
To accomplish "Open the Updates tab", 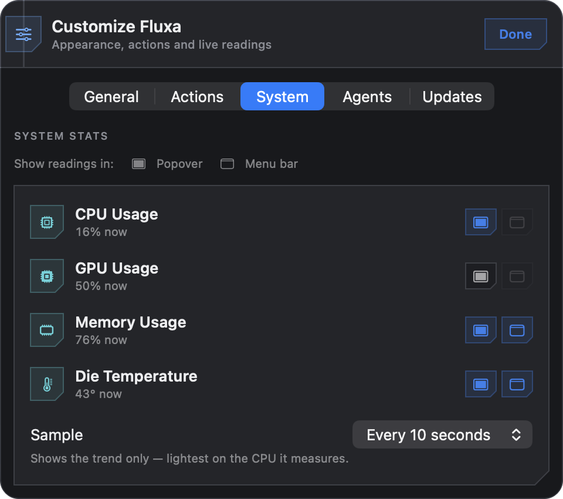I will point(452,96).
